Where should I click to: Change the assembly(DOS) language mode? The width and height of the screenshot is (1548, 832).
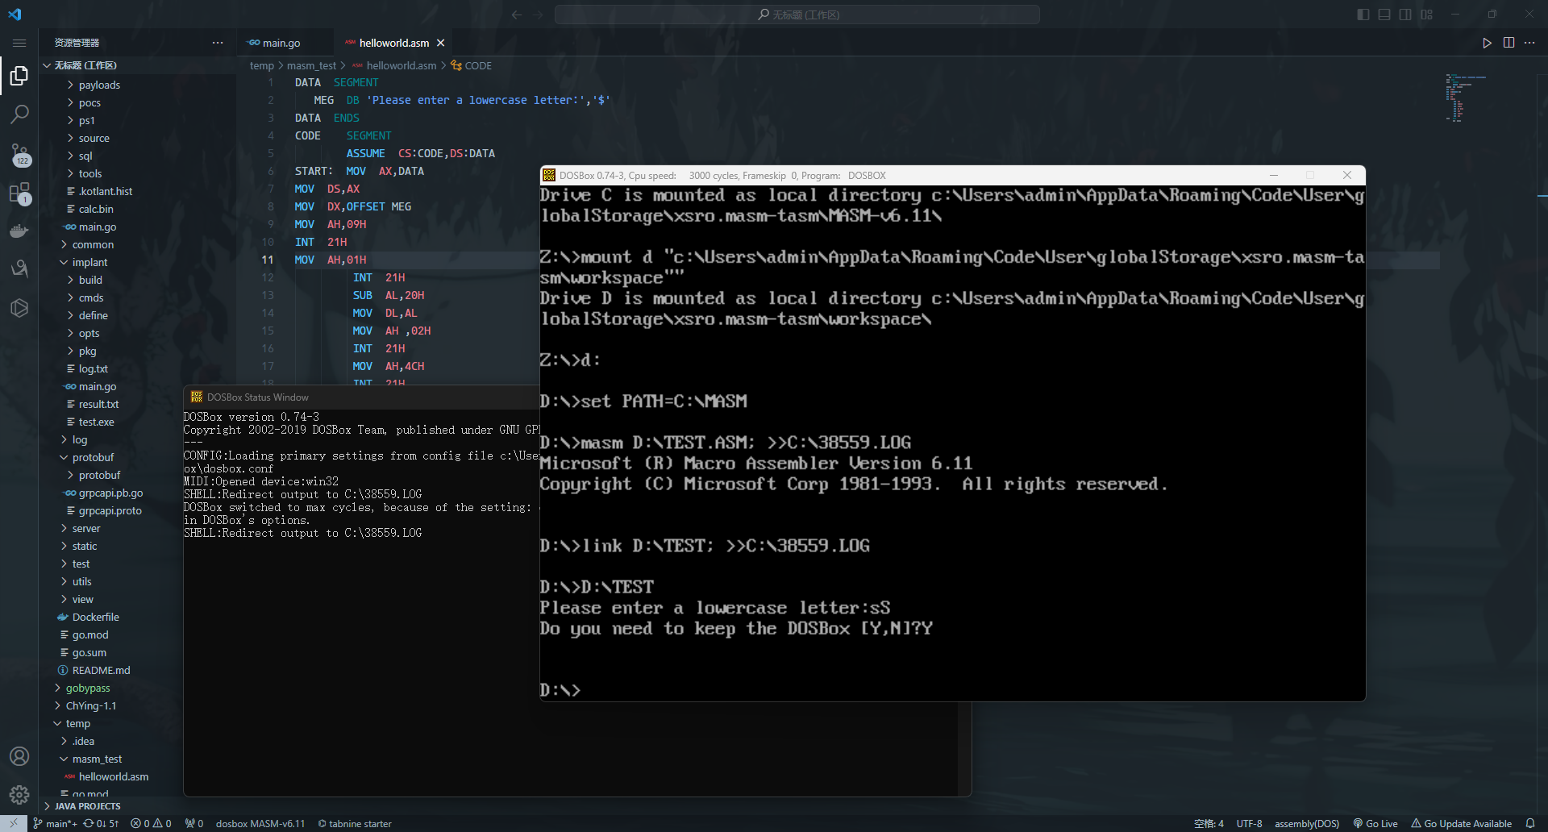pos(1307,823)
